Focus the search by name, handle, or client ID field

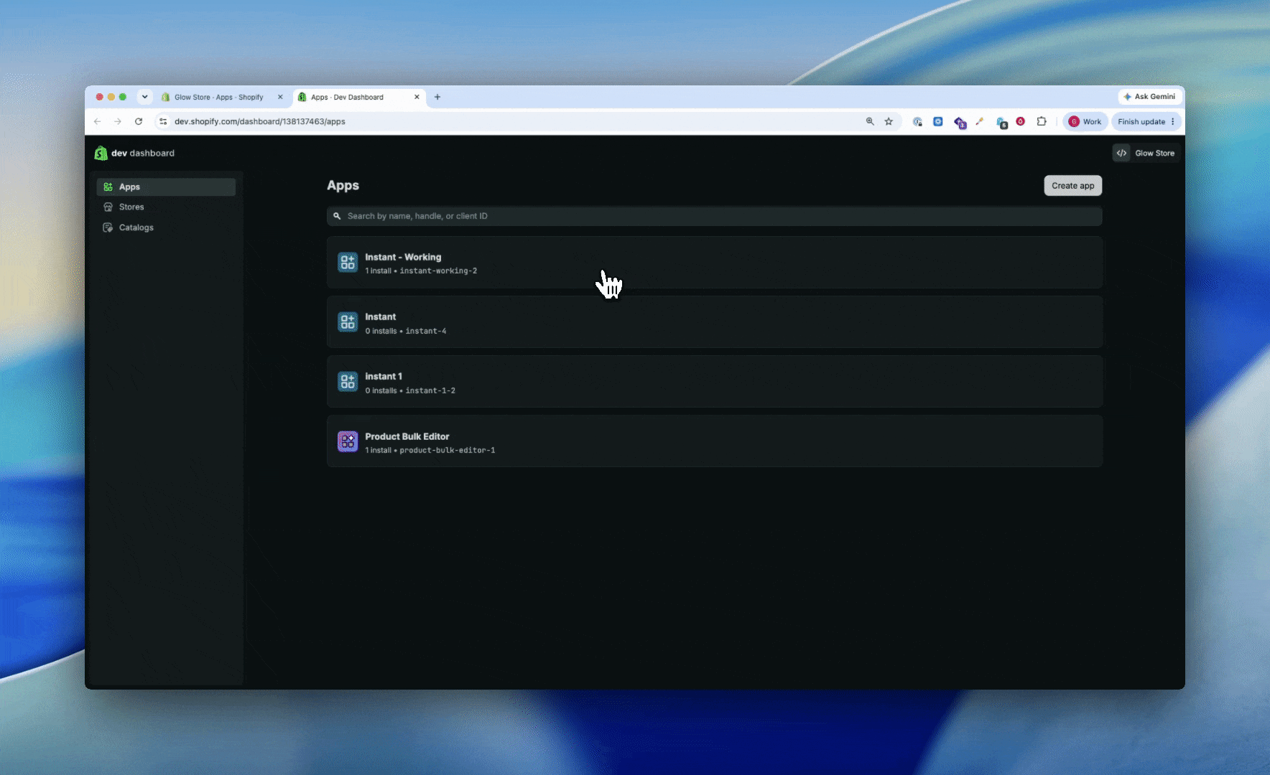(x=715, y=216)
